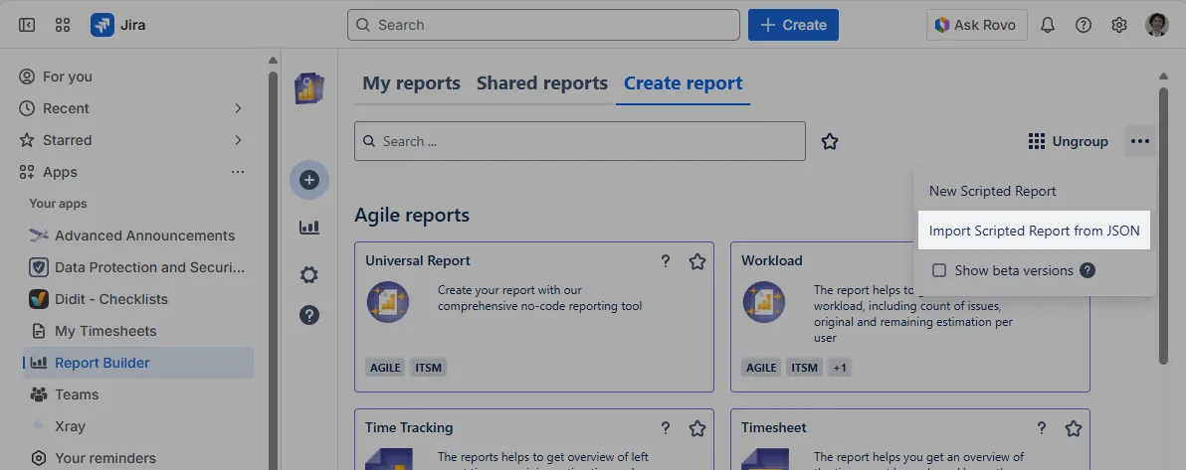Open the Apps more options ellipsis
This screenshot has width=1186, height=470.
coord(238,172)
